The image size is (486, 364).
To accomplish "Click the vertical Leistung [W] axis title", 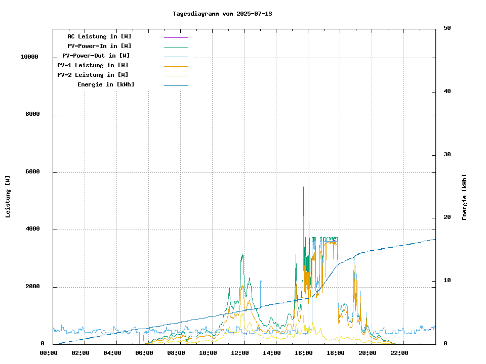I will [8, 197].
